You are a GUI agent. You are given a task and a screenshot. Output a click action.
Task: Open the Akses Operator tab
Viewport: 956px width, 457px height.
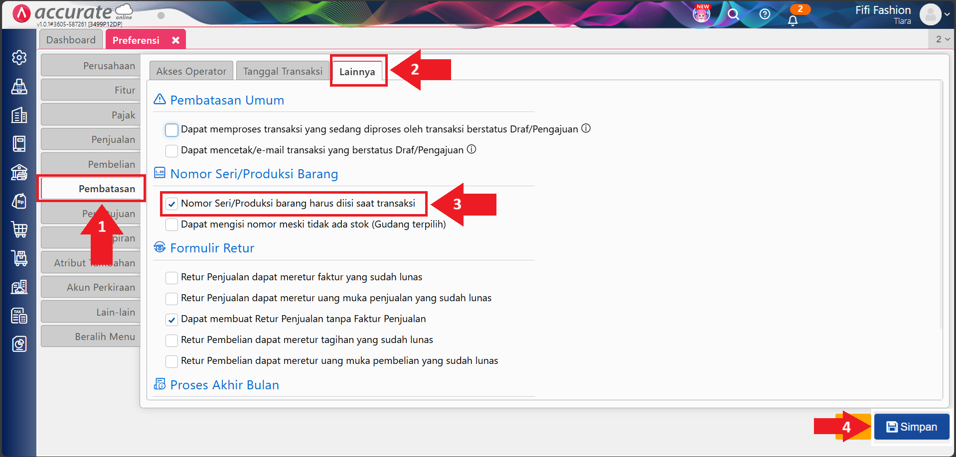tap(191, 71)
